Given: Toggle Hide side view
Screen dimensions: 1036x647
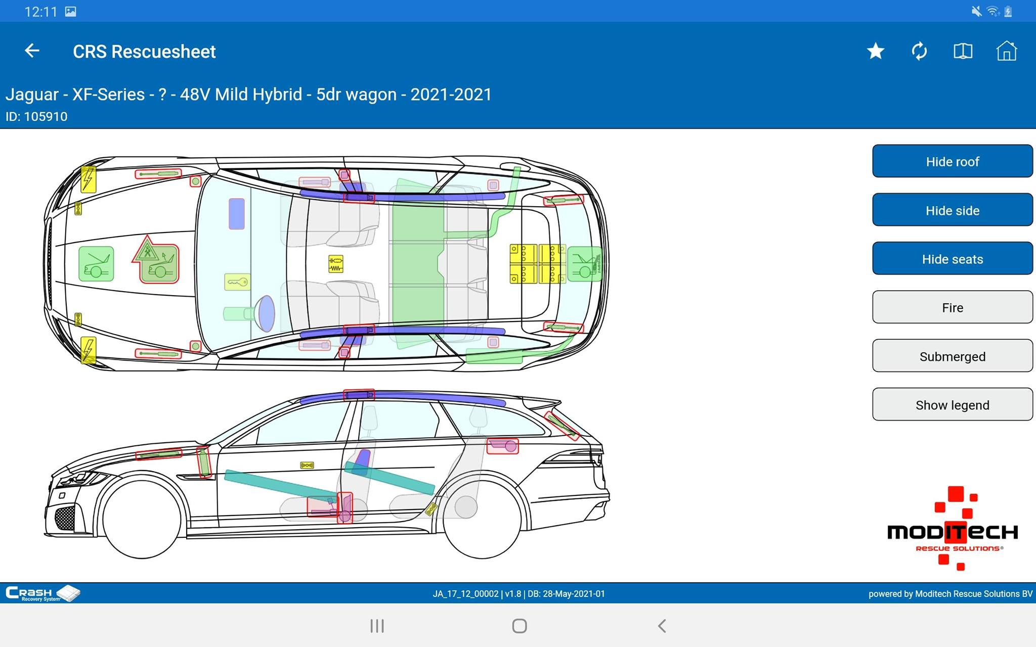Looking at the screenshot, I should tap(953, 210).
